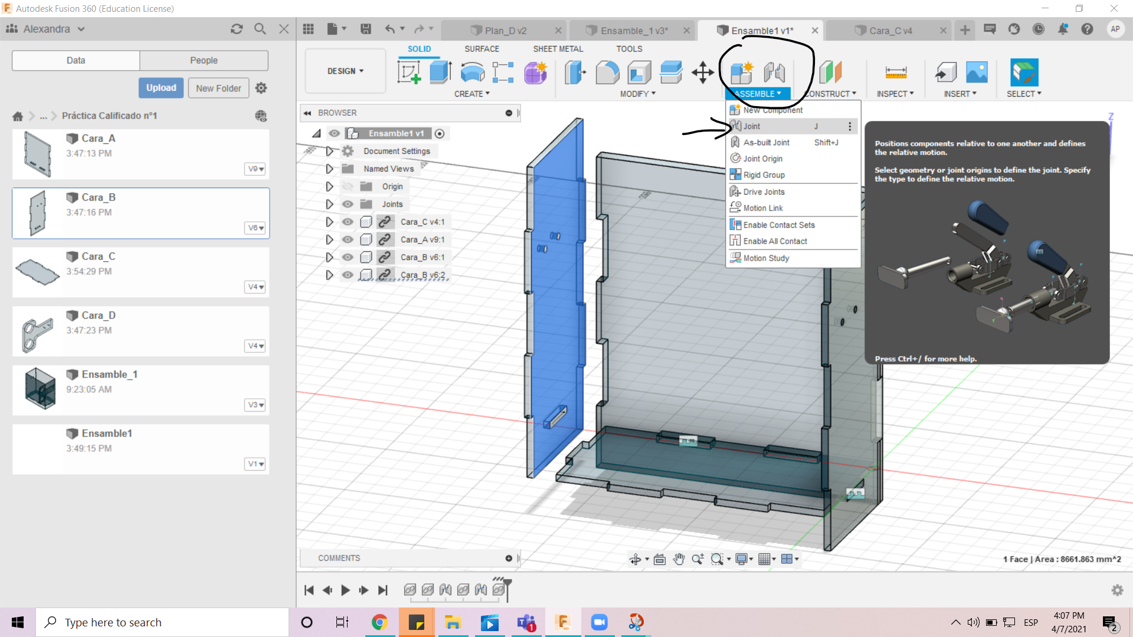1133x637 pixels.
Task: Click the Offset Plane construct icon
Action: click(x=830, y=73)
